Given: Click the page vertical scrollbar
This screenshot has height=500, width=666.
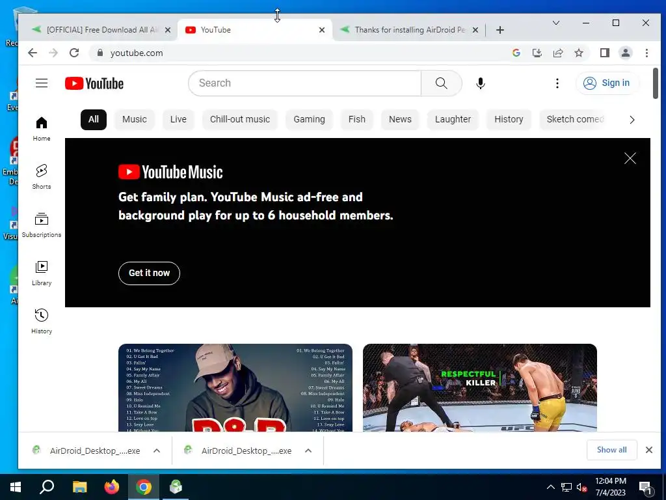Looking at the screenshot, I should (656, 83).
